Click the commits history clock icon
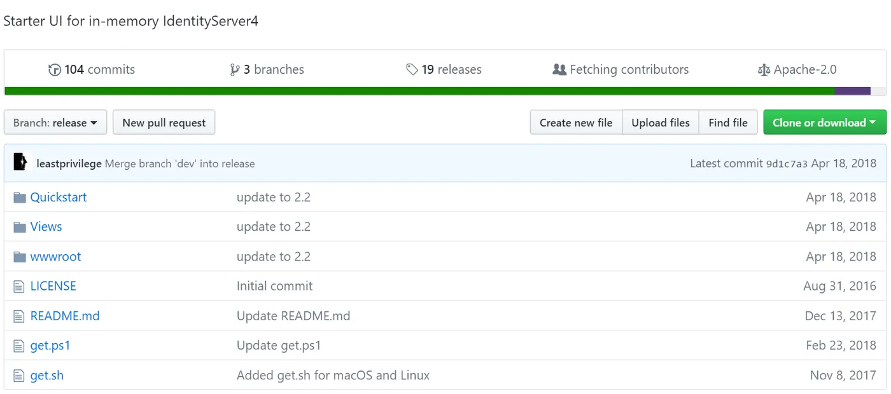 coord(55,70)
